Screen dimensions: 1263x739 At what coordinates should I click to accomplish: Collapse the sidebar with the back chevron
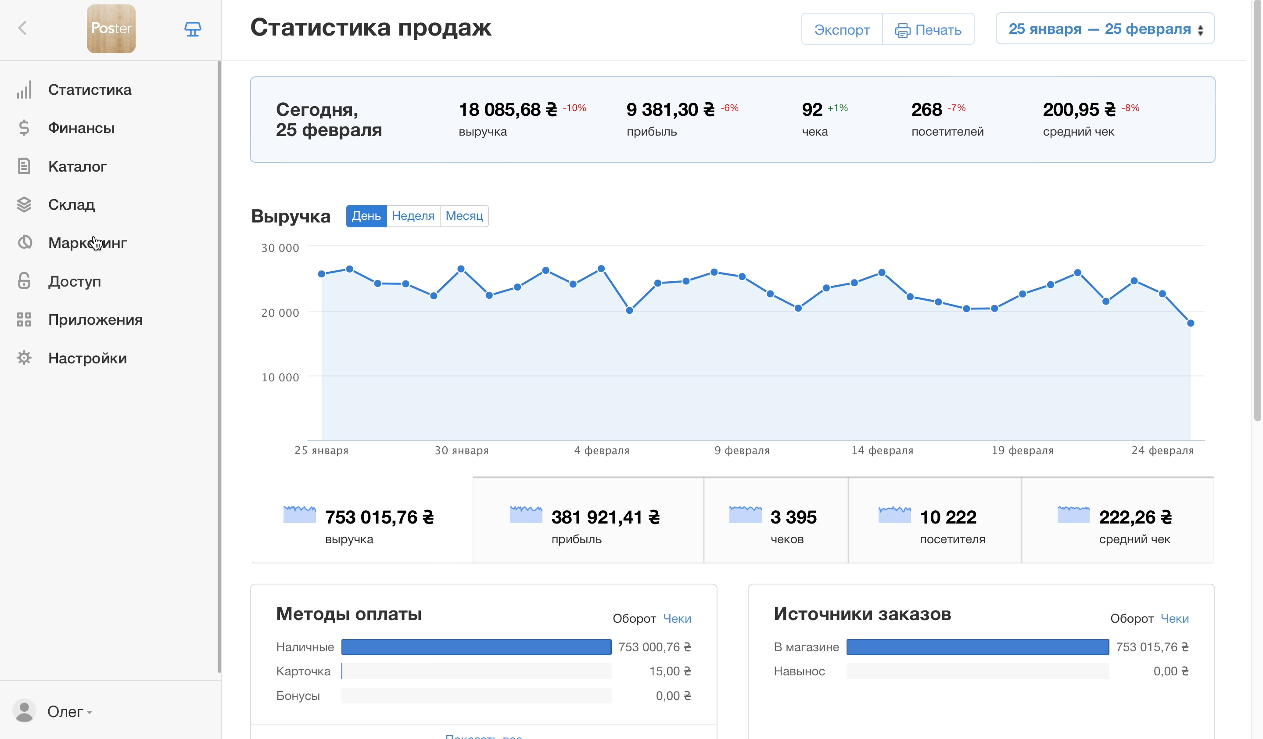pyautogui.click(x=22, y=29)
